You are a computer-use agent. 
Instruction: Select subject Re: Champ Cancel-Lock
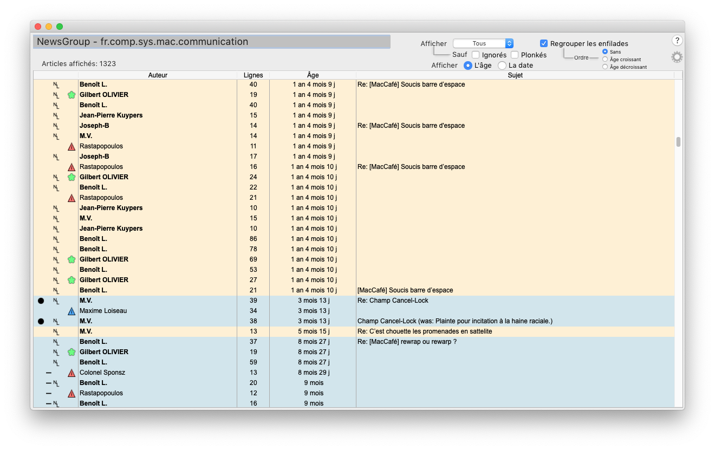pyautogui.click(x=393, y=301)
